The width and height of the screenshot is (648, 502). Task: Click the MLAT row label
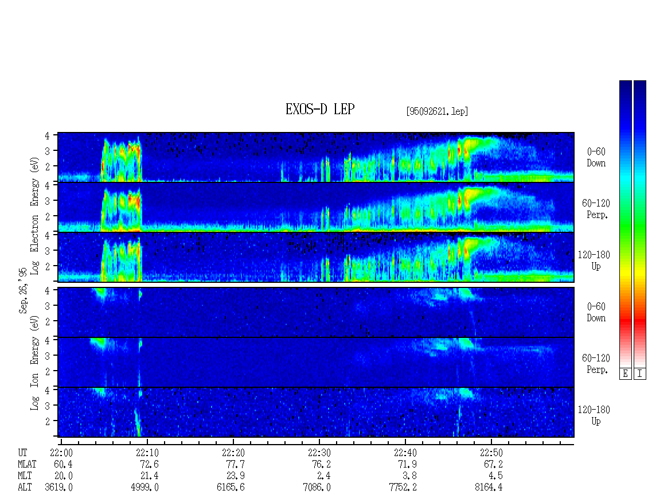coord(28,464)
